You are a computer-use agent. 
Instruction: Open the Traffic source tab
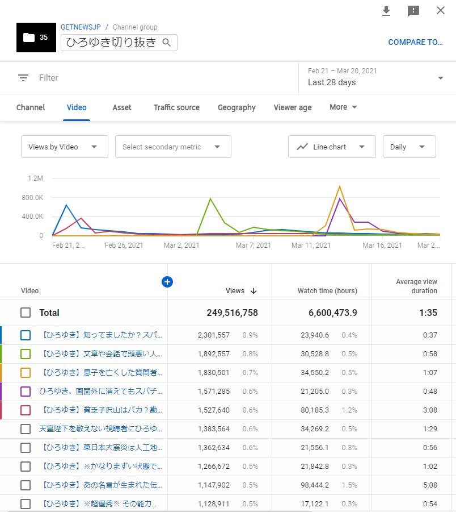(176, 107)
